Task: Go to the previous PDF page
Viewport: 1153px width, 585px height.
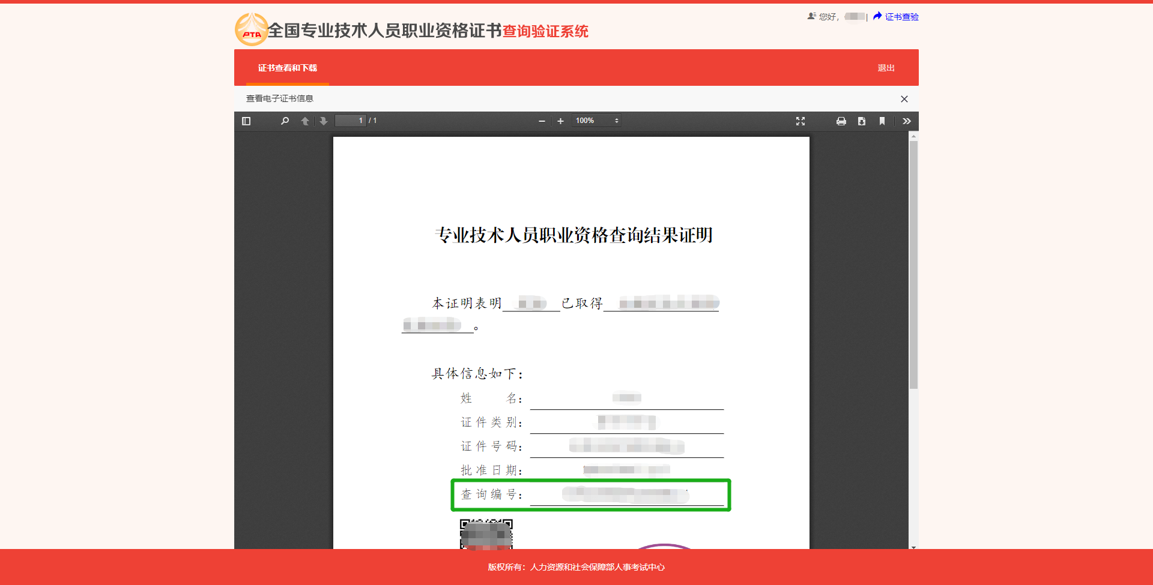Action: (305, 121)
